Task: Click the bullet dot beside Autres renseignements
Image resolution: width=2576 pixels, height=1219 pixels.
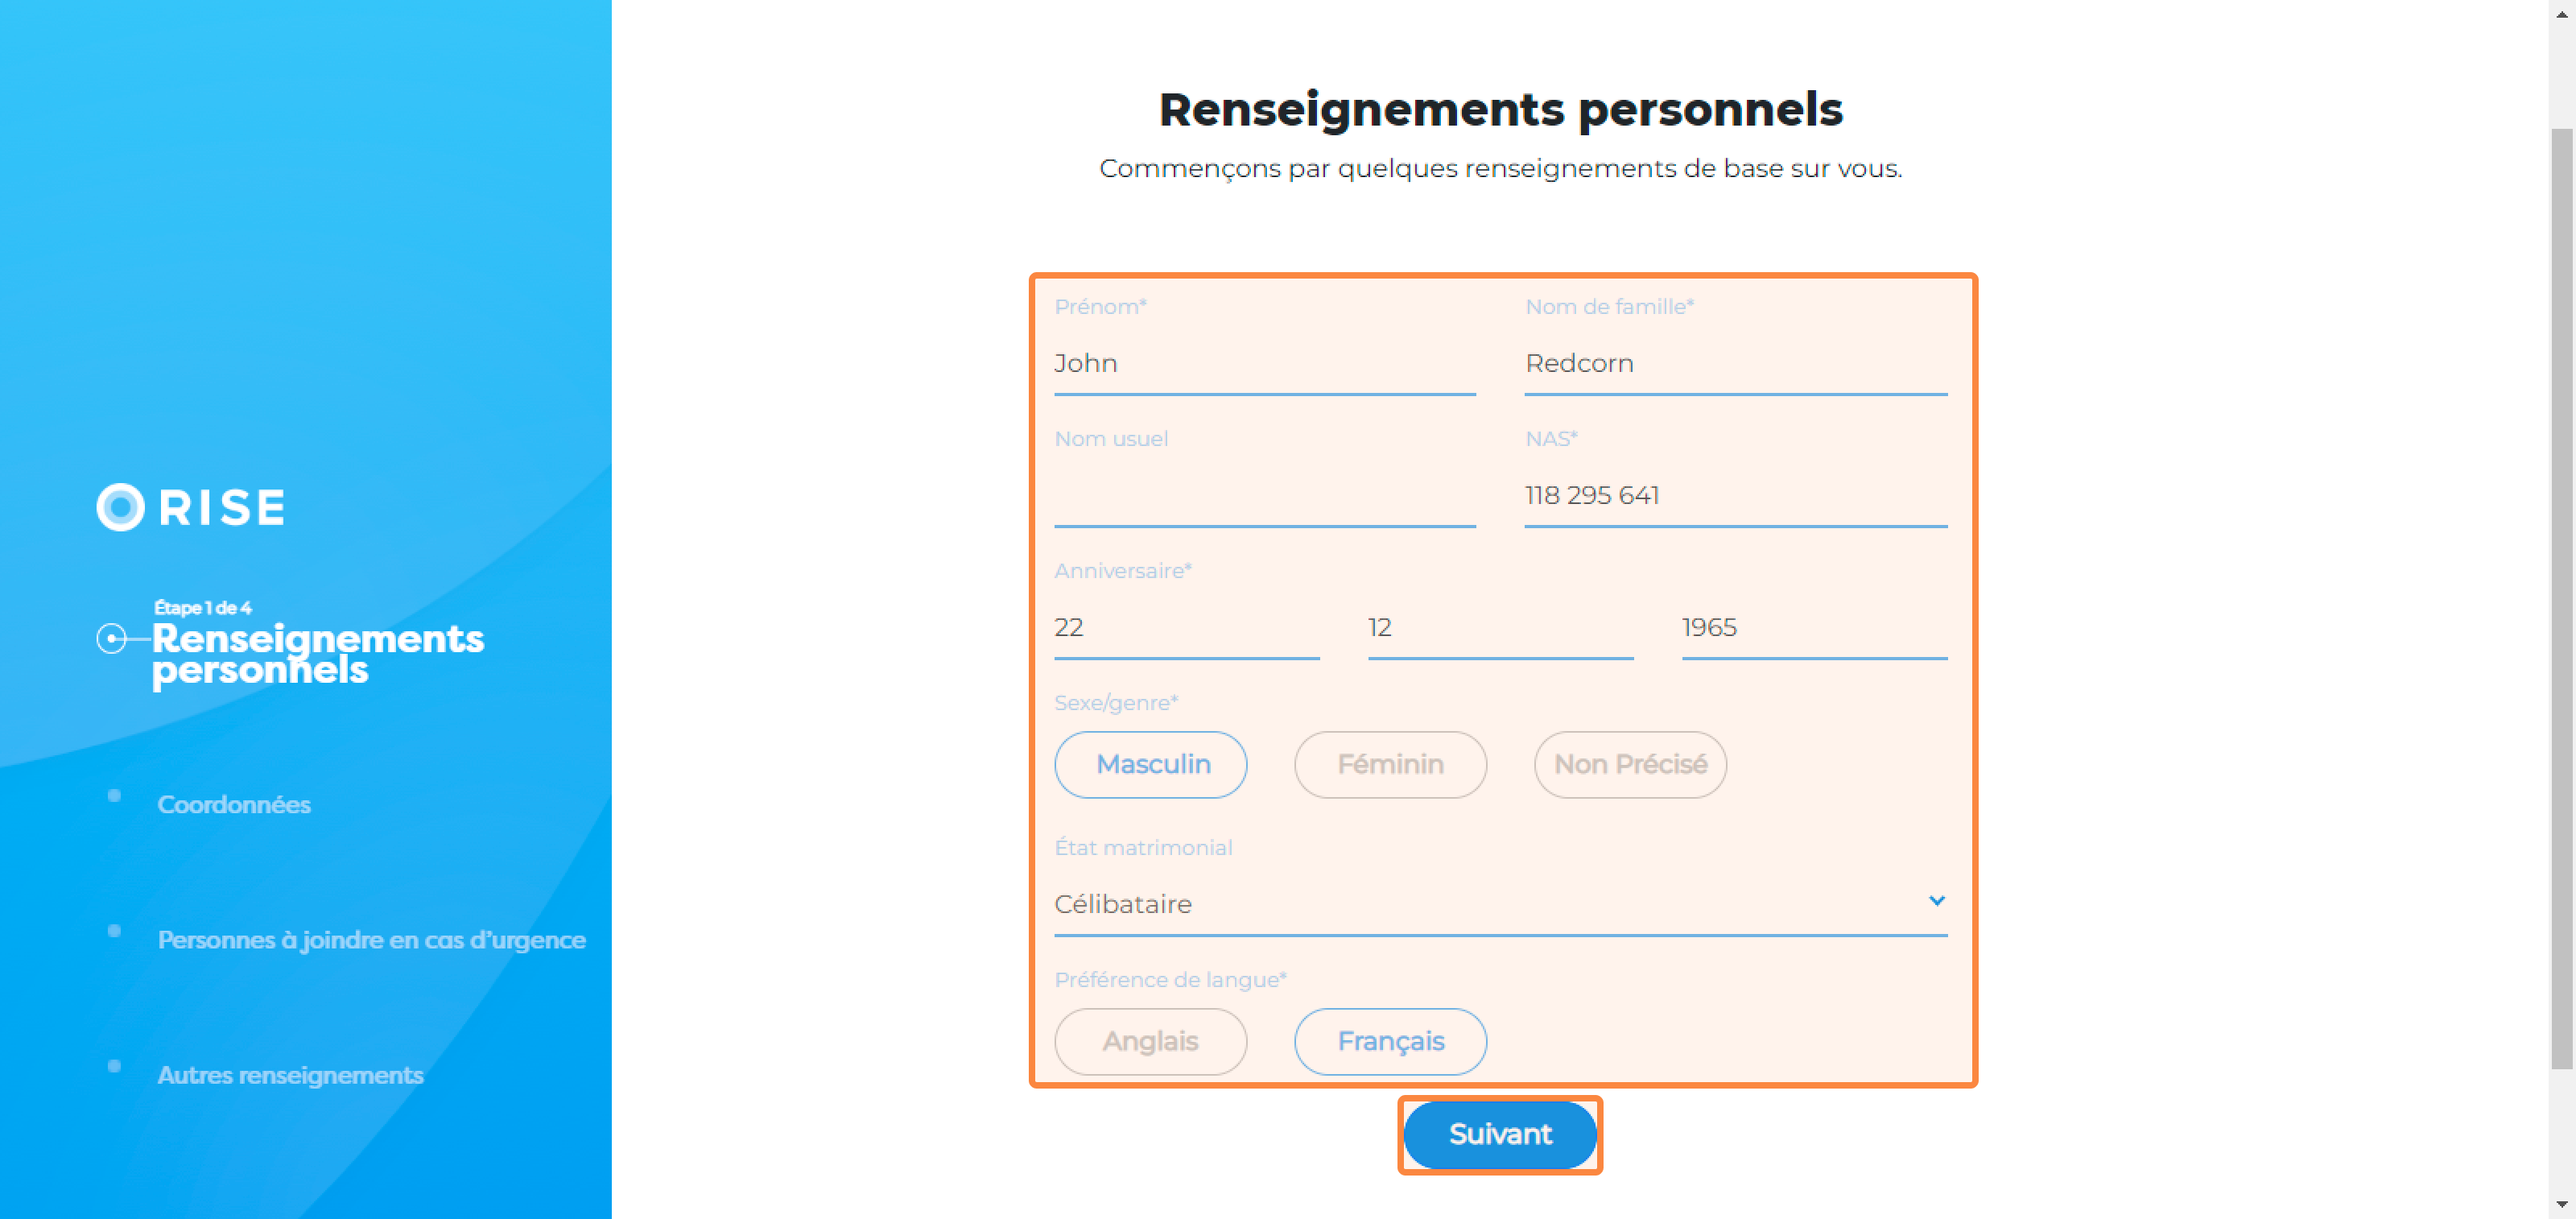Action: (114, 1066)
